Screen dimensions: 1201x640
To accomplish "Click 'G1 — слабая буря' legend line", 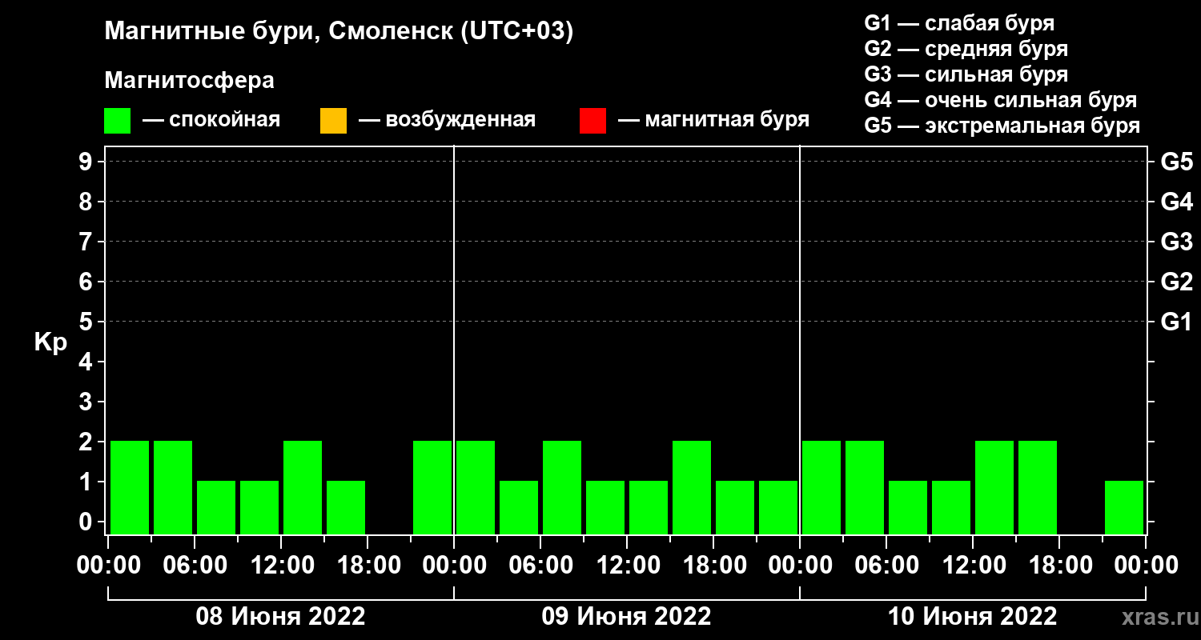I will 959,22.
